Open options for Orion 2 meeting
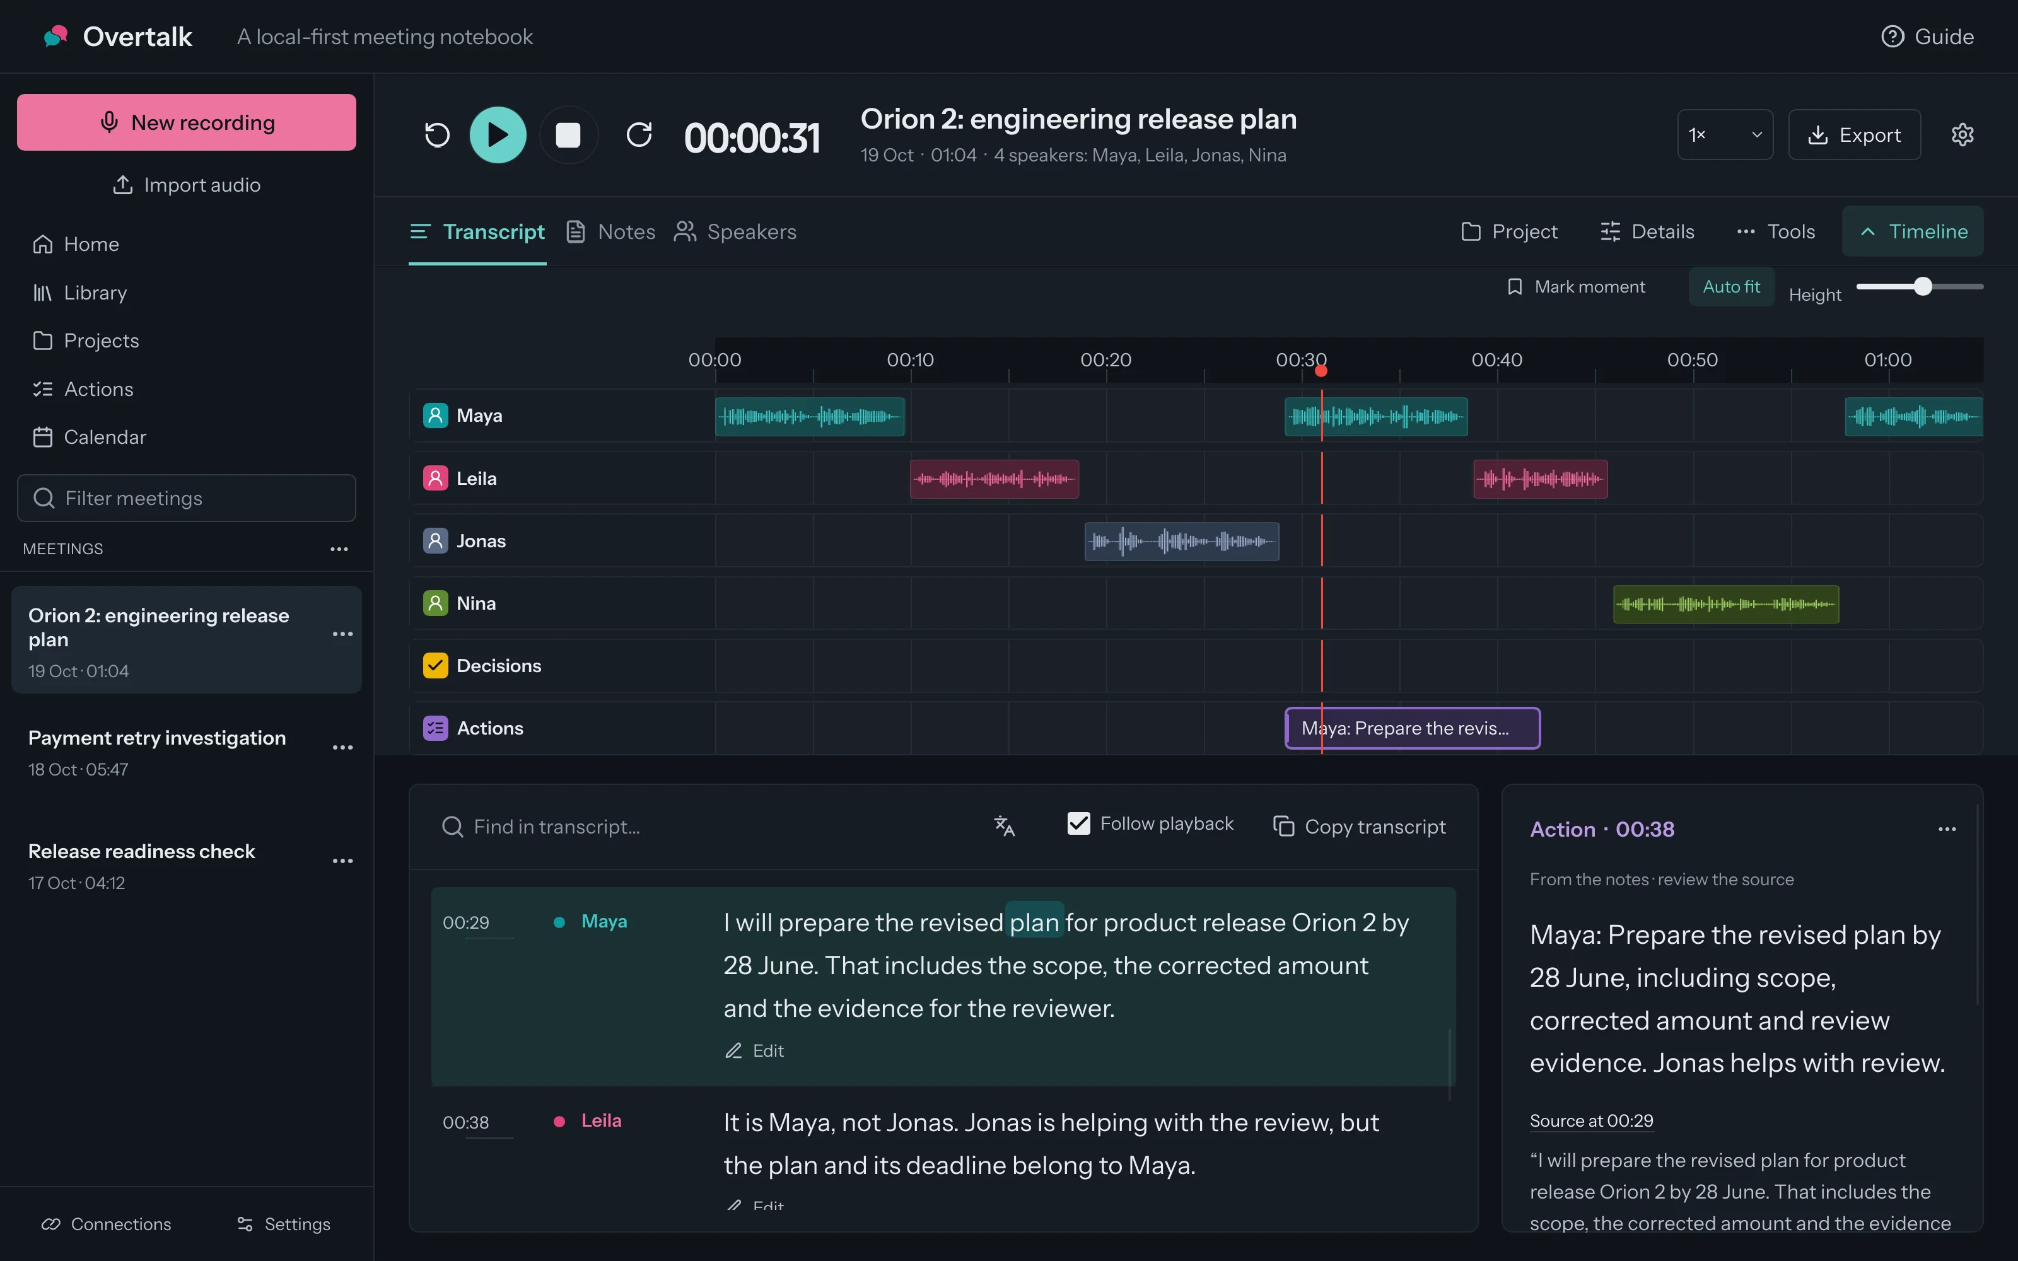Viewport: 2018px width, 1261px height. (342, 634)
